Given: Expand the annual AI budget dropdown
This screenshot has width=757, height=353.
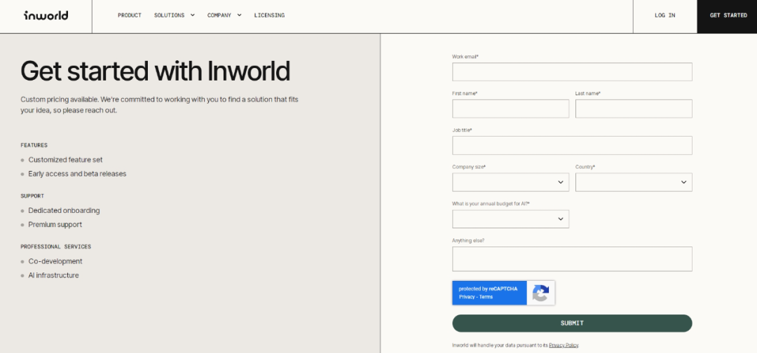Looking at the screenshot, I should [510, 219].
